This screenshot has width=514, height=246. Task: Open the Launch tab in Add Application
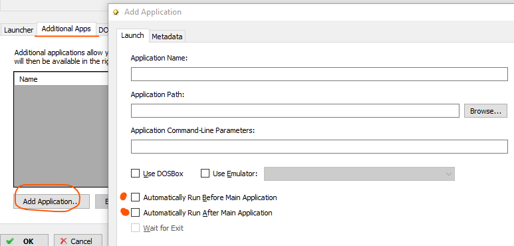(x=132, y=35)
